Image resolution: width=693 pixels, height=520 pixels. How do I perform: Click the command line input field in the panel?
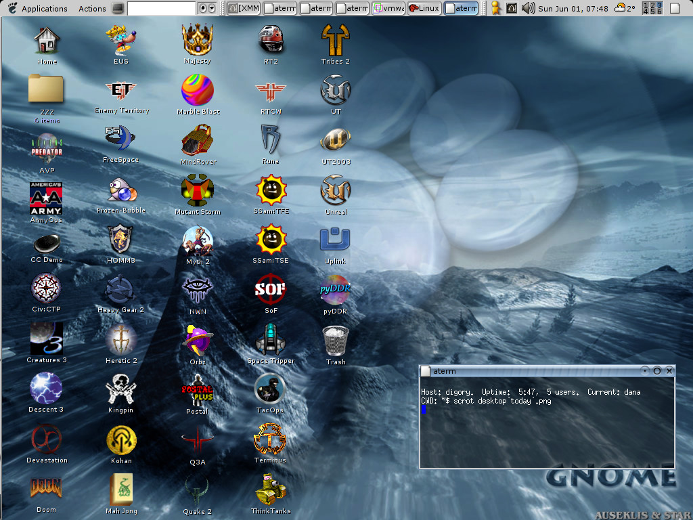point(161,8)
